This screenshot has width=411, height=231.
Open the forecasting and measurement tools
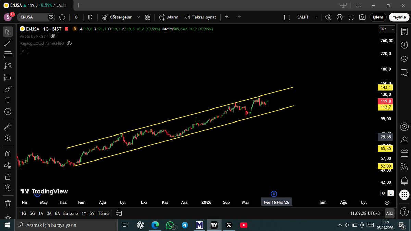point(8,77)
